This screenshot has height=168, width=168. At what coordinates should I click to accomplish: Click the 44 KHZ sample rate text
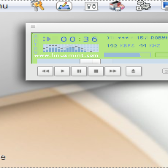click(x=150, y=46)
